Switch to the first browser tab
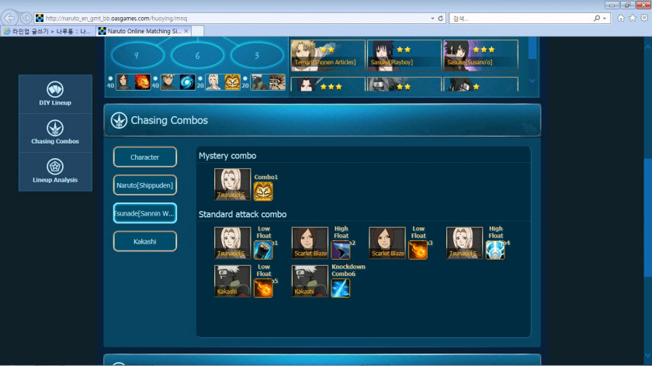652x366 pixels. [49, 31]
